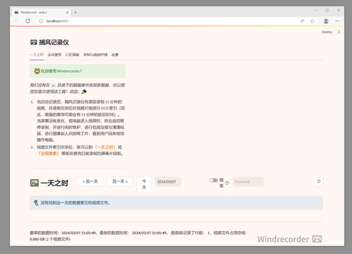
Task: Reload the page with the browser refresh icon
Action: point(28,21)
